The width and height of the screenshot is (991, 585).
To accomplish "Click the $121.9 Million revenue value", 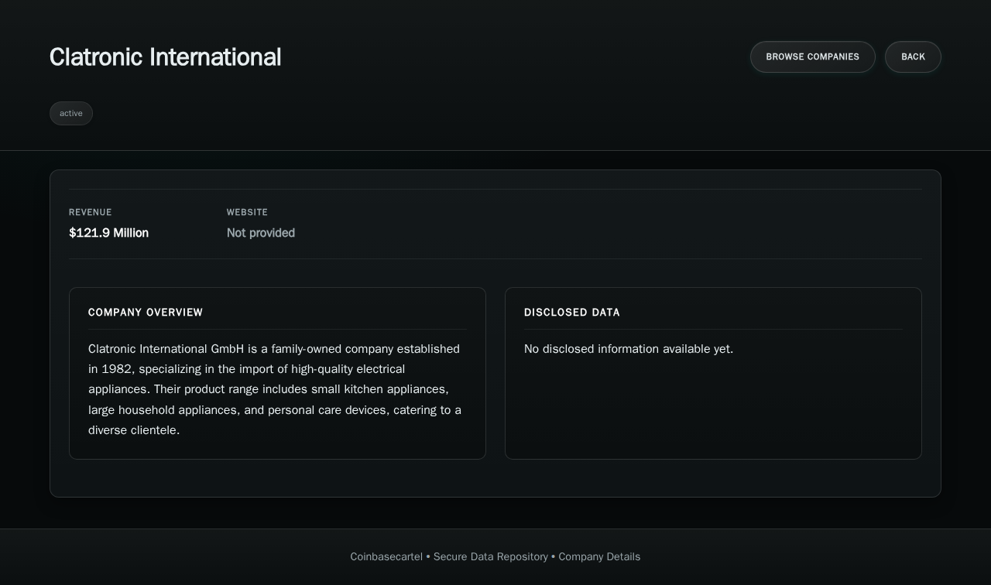I will (x=108, y=233).
